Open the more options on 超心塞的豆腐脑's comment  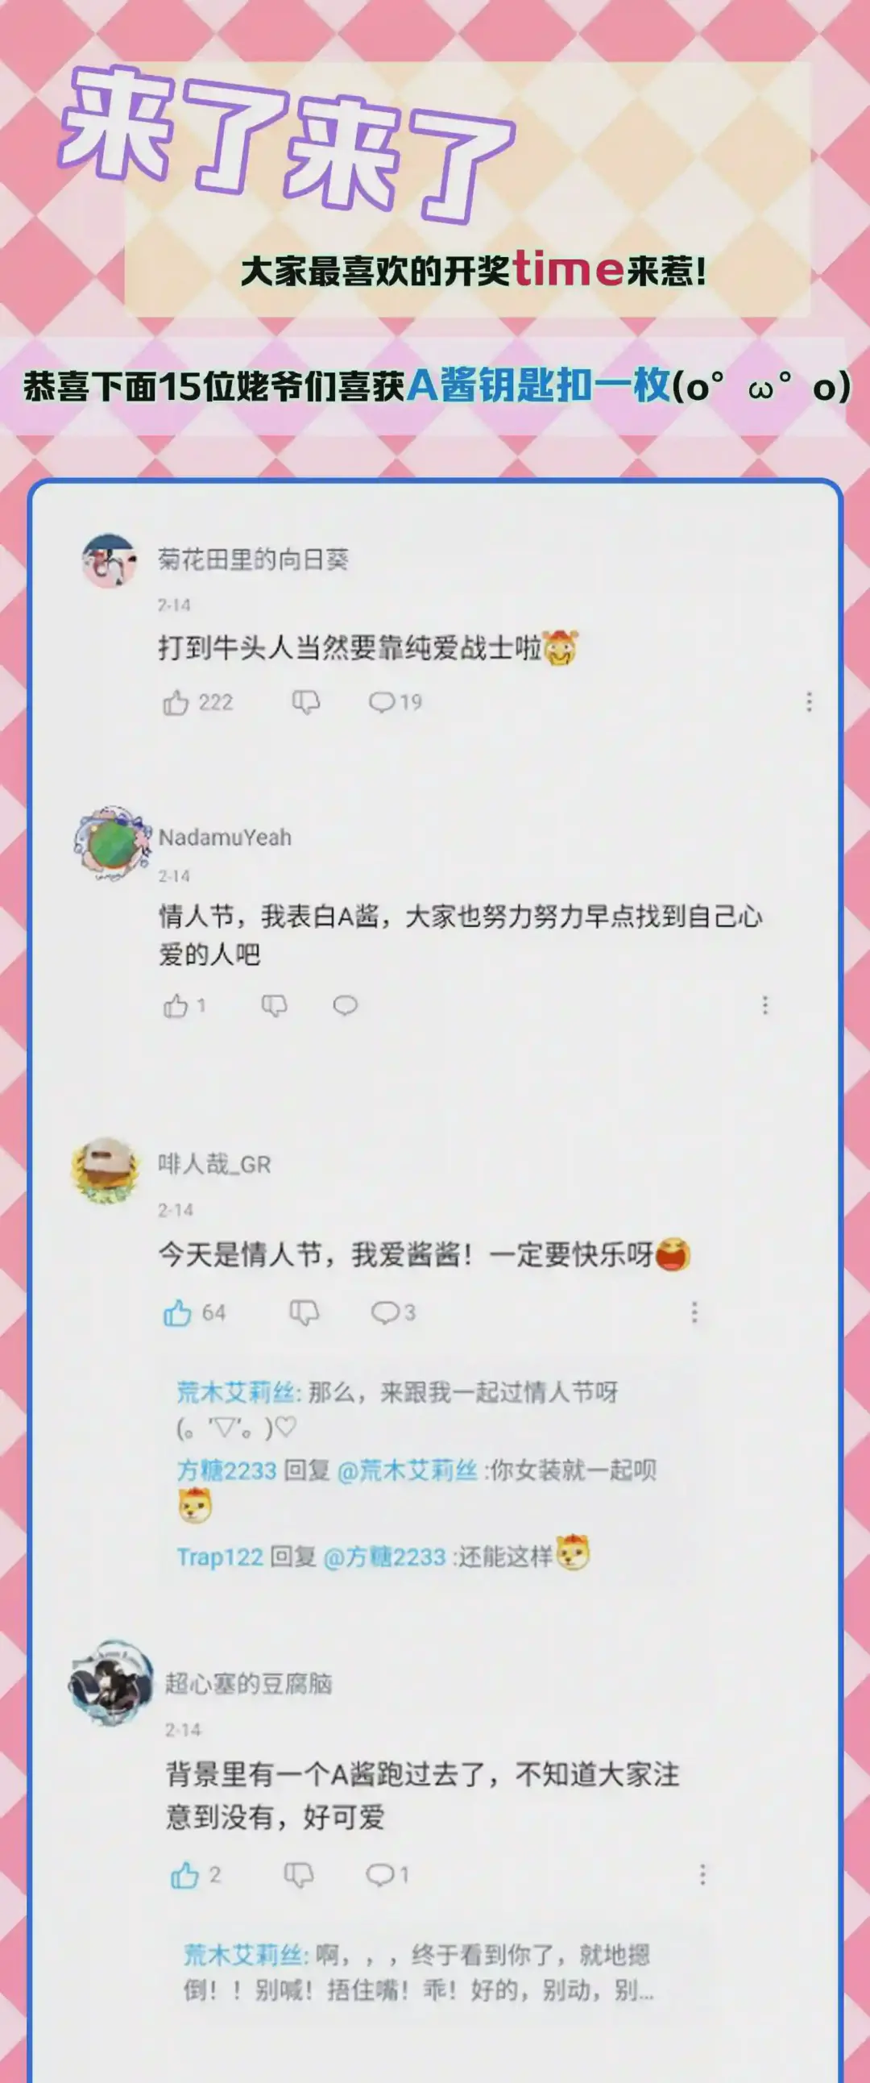pos(702,1874)
